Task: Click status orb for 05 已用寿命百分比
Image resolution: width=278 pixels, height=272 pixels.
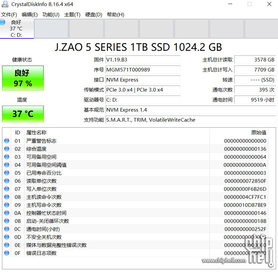Action: [x=7, y=173]
